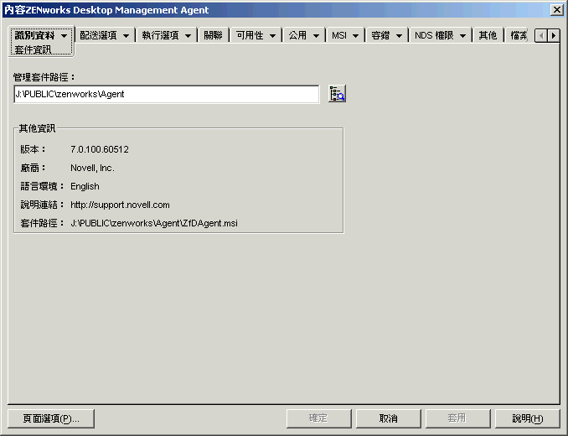
Task: Click the 語言環境 label
Action: tap(42, 186)
